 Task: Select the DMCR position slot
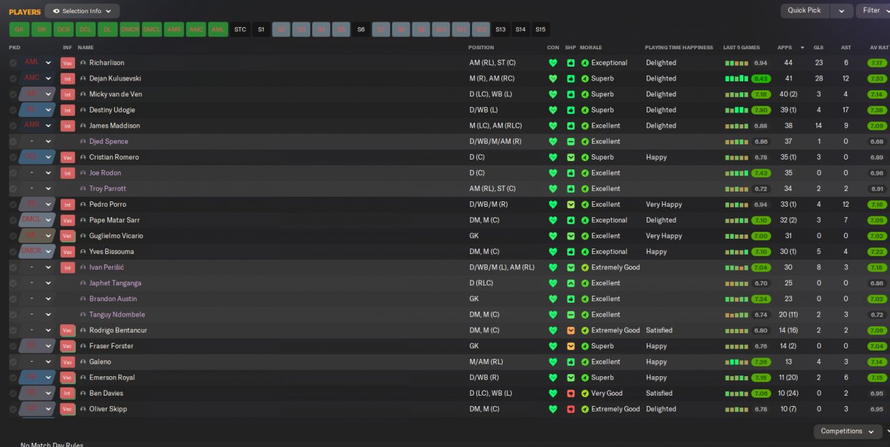(x=129, y=30)
